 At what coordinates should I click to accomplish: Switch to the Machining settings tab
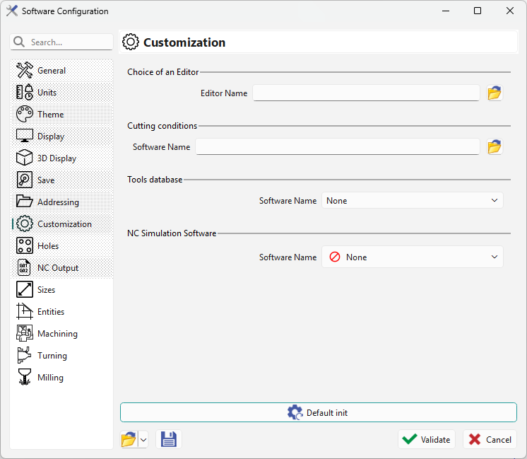coord(57,334)
